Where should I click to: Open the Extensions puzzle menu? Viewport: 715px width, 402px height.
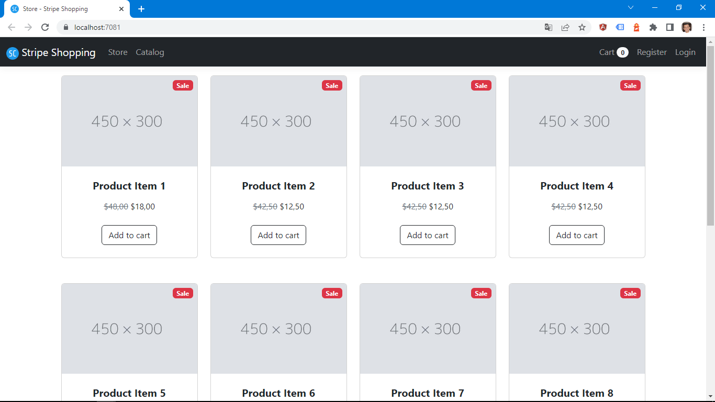(653, 27)
